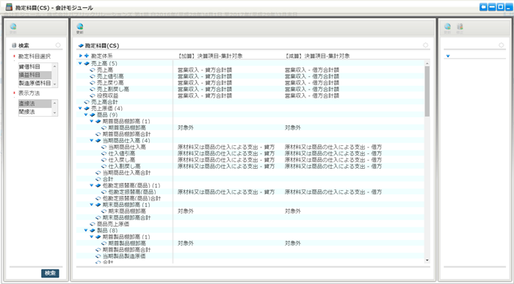
Task: Click the leaf icon beside 売上値引高
Action: pyautogui.click(x=93, y=76)
